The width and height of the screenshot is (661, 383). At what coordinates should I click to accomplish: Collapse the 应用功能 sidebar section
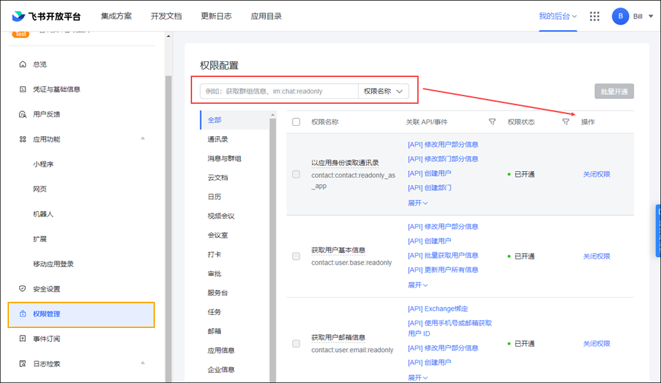coord(143,139)
